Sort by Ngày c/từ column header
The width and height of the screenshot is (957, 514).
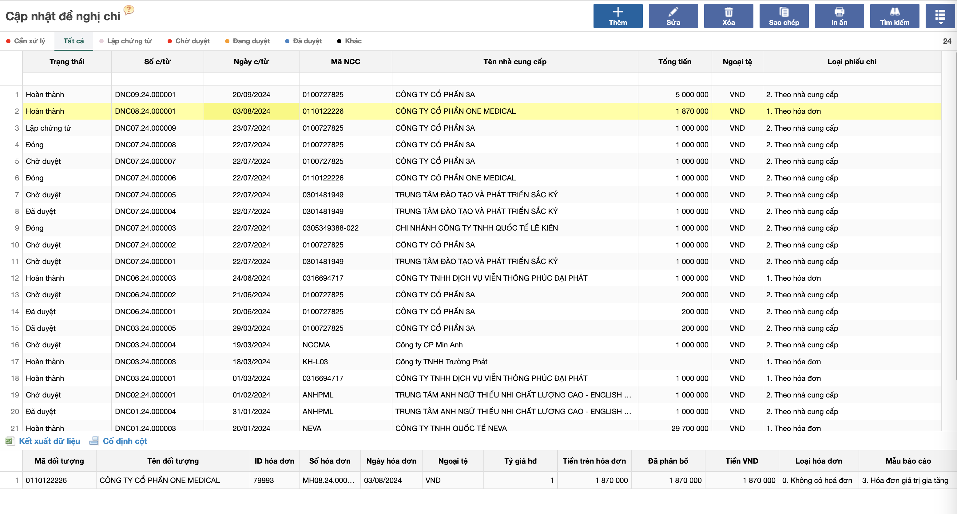tap(252, 62)
